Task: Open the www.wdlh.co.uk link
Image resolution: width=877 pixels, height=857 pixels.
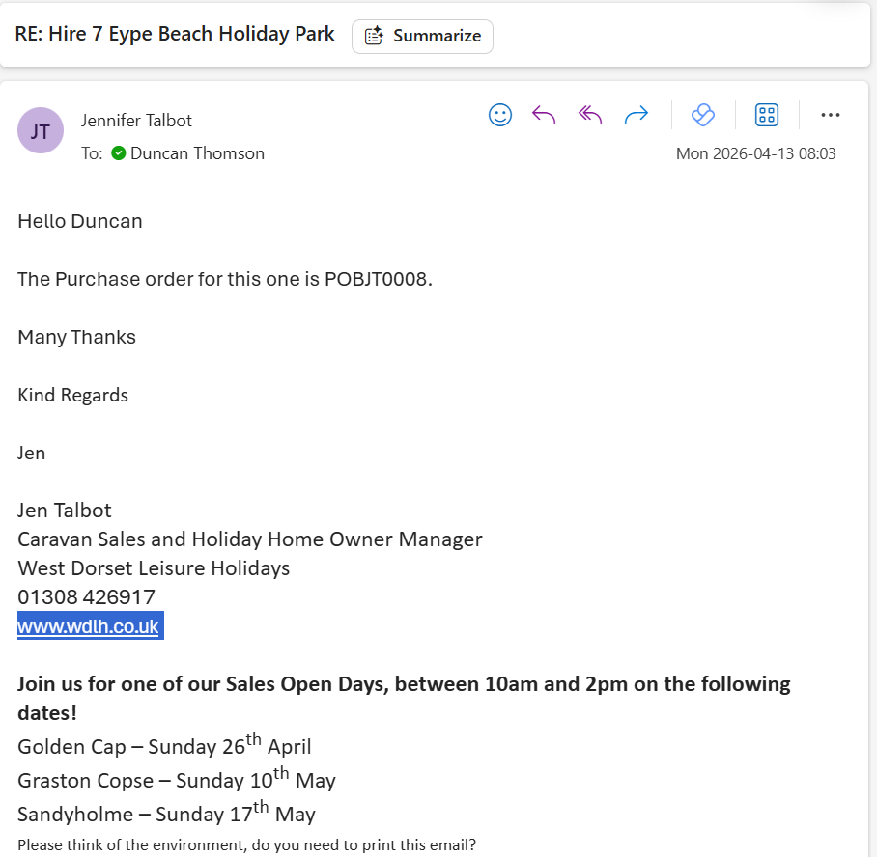Action: (x=88, y=626)
